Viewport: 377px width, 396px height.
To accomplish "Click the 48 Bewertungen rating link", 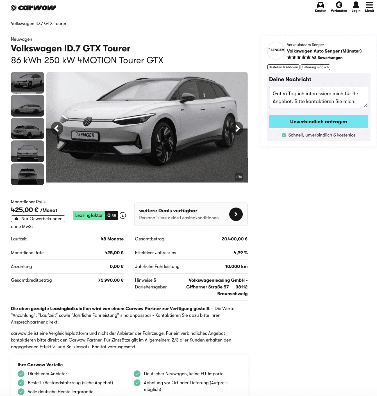I will 327,58.
